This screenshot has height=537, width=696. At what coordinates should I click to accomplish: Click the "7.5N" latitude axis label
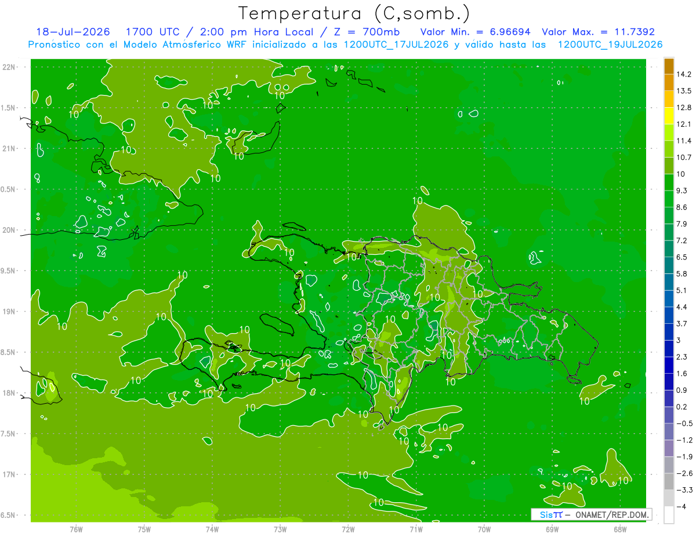[x=8, y=433]
